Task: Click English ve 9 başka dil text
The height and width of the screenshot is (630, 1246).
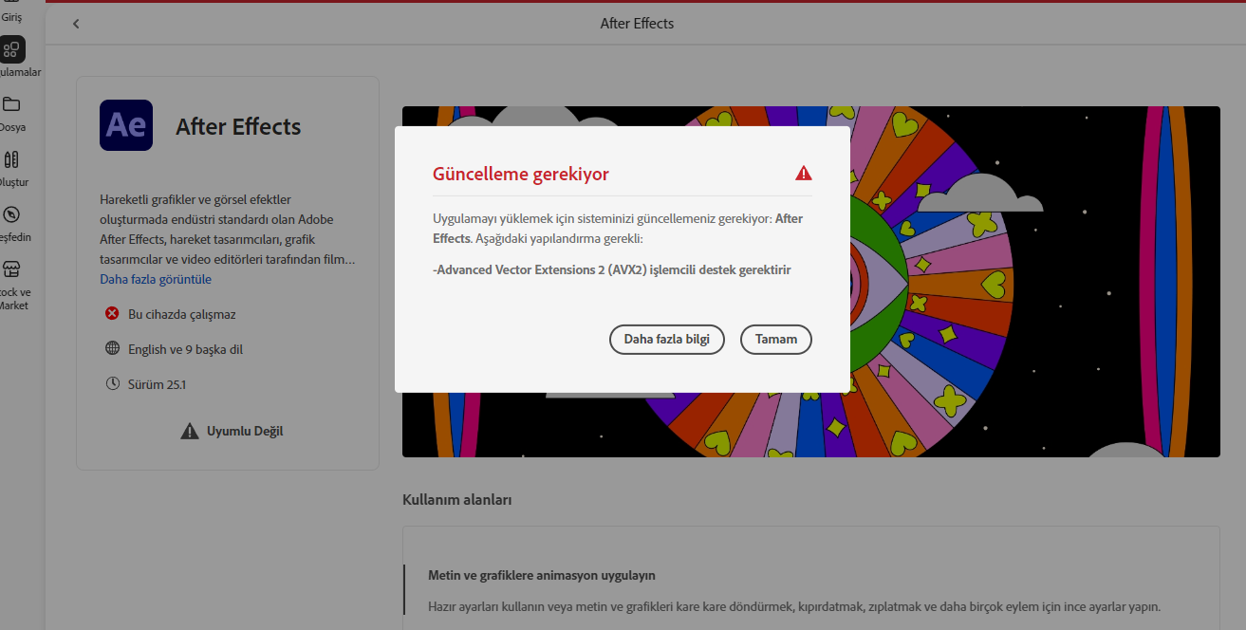Action: [x=186, y=349]
